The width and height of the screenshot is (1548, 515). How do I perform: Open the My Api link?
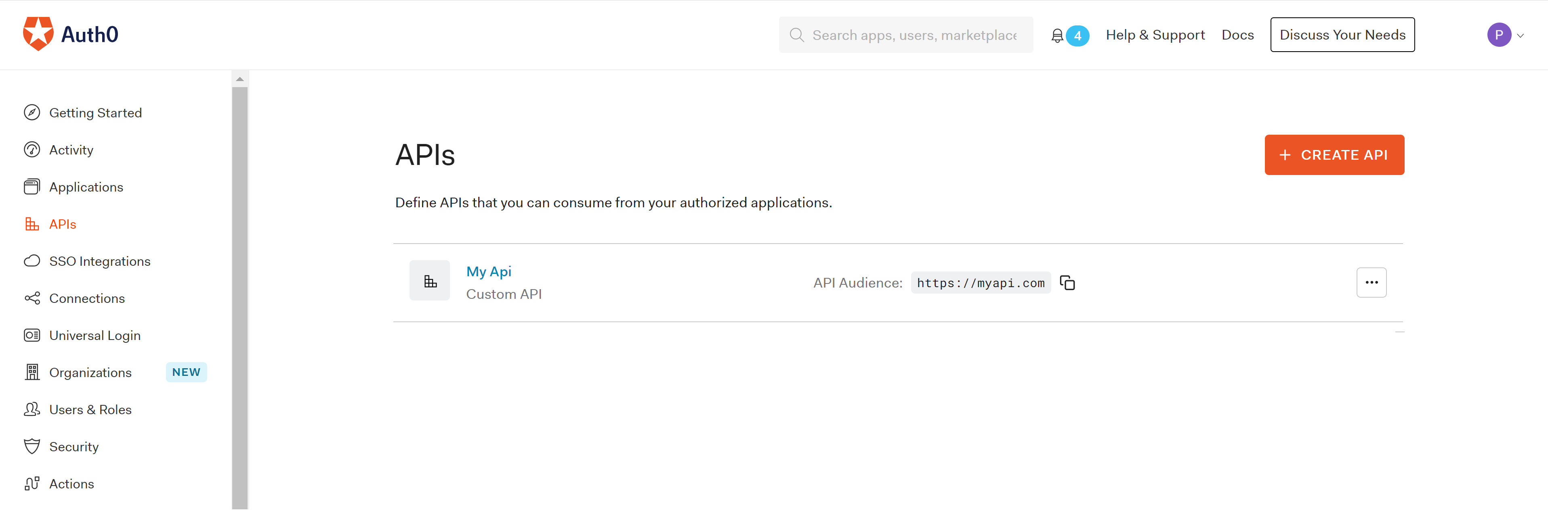(x=488, y=271)
